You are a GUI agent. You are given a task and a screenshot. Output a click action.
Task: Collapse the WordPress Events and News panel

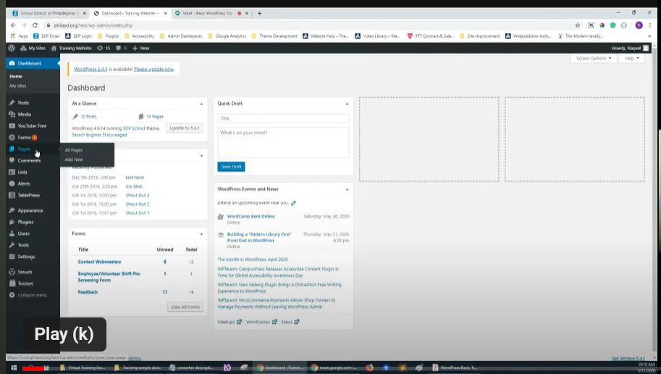tap(347, 189)
